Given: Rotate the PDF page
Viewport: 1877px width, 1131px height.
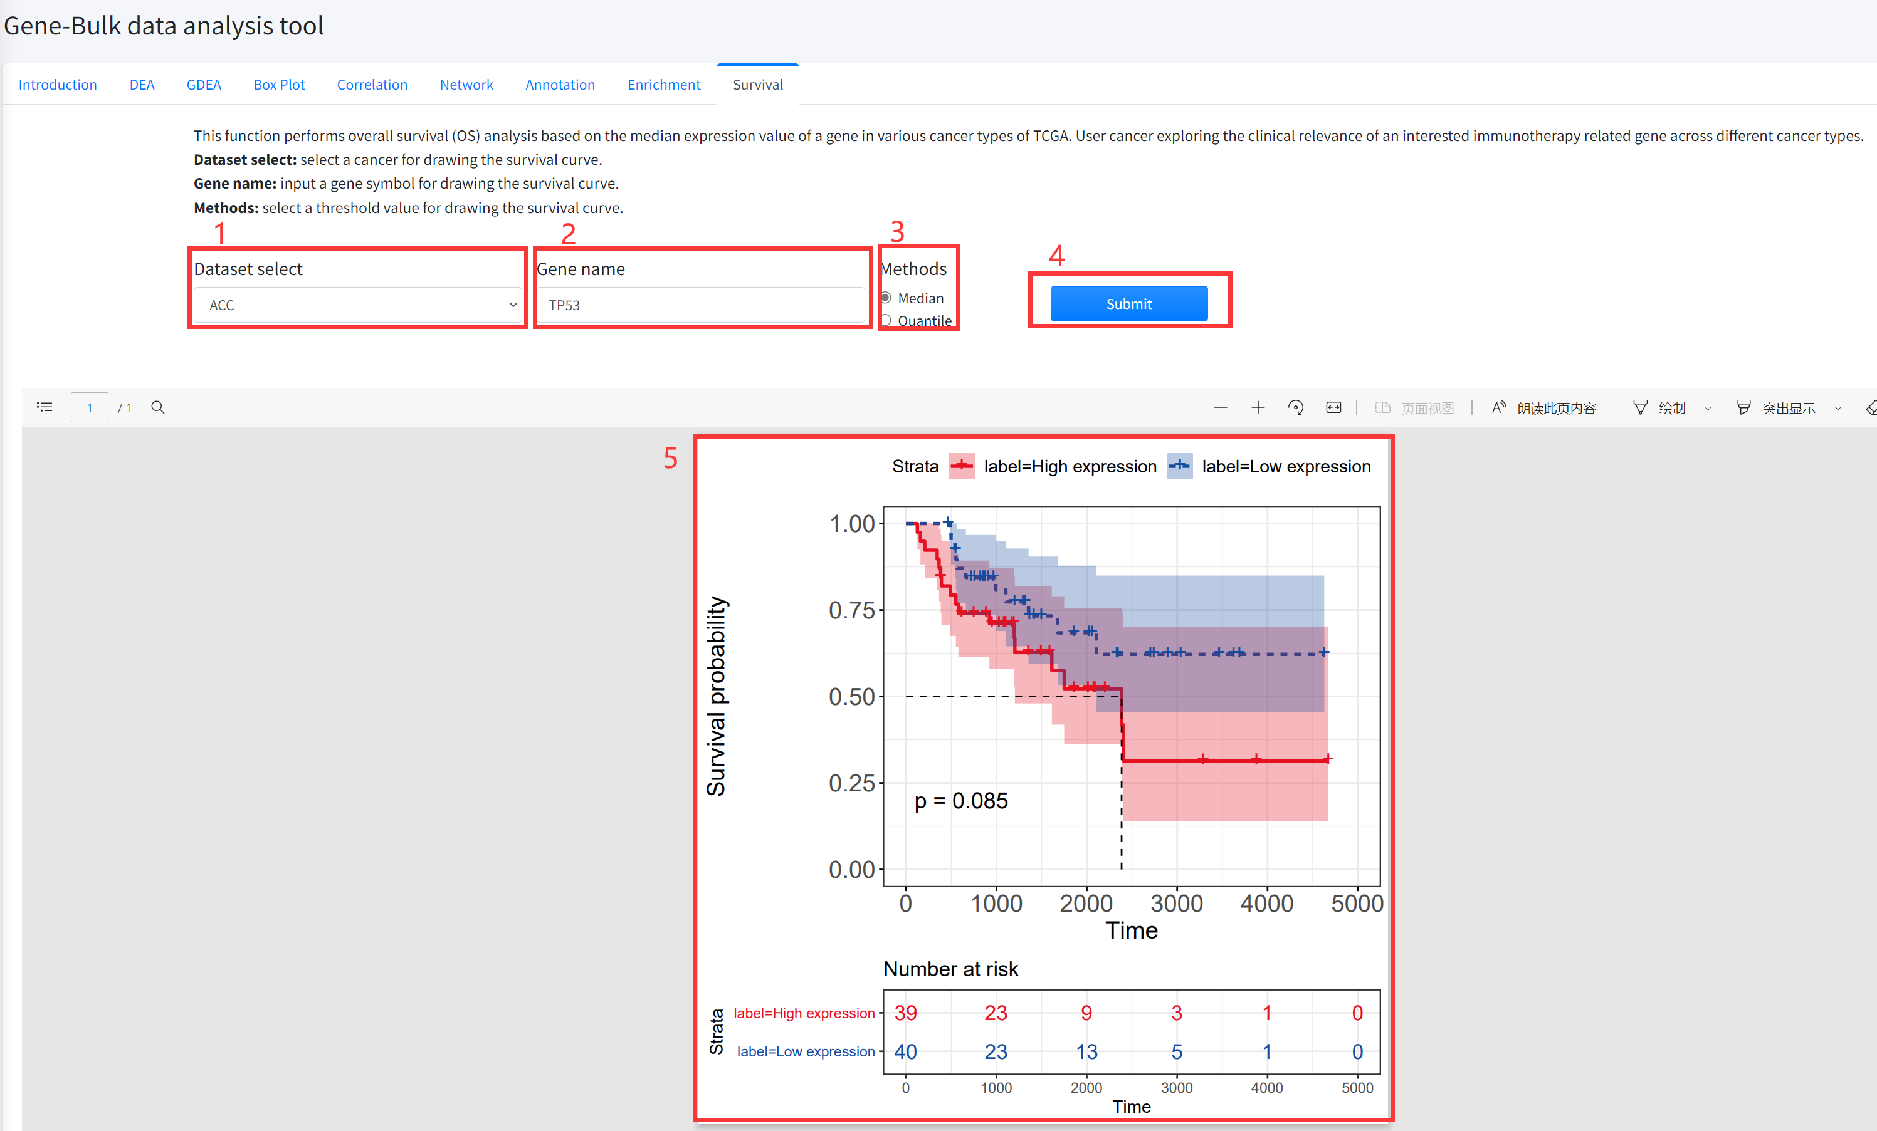Looking at the screenshot, I should click(x=1295, y=407).
